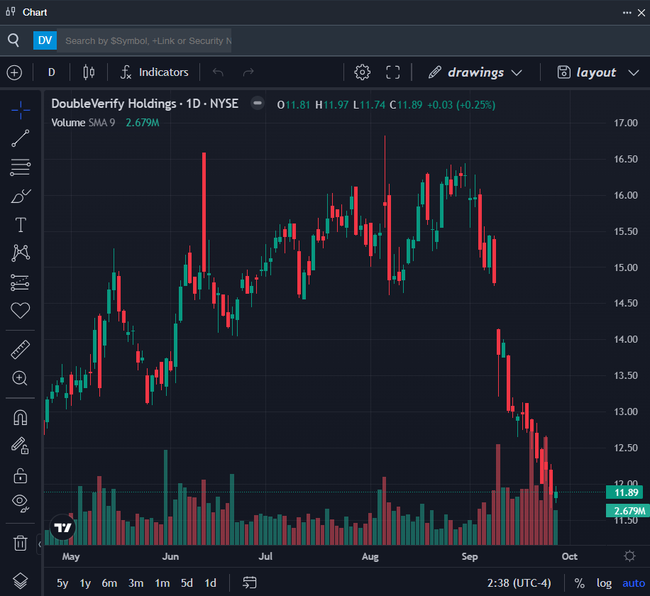The height and width of the screenshot is (596, 650).
Task: Open the ruler measure tool
Action: tap(21, 349)
